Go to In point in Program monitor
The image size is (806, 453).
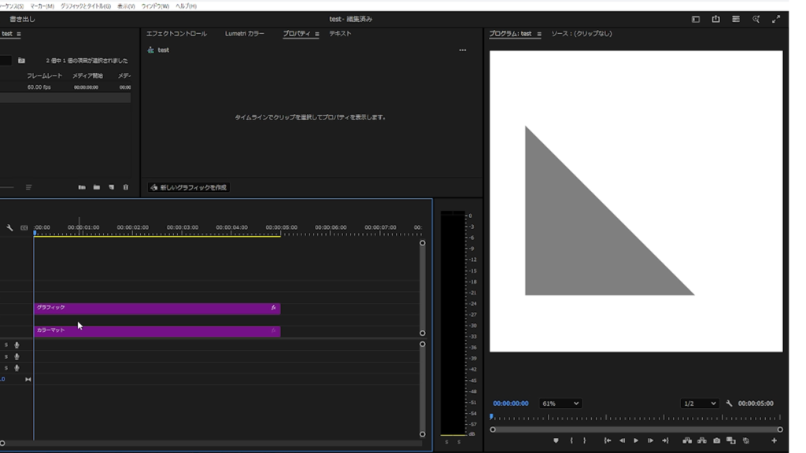[608, 440]
